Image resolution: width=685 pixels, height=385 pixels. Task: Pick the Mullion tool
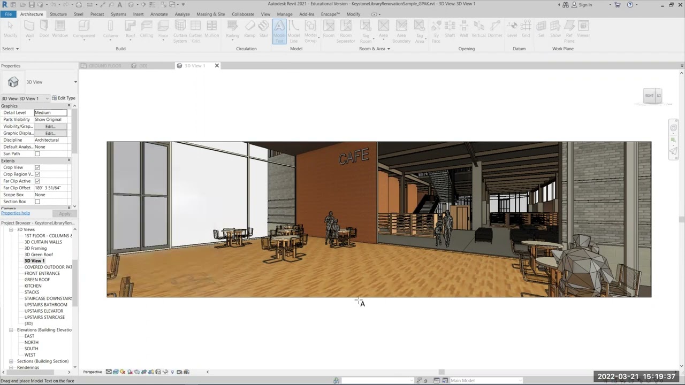212,29
